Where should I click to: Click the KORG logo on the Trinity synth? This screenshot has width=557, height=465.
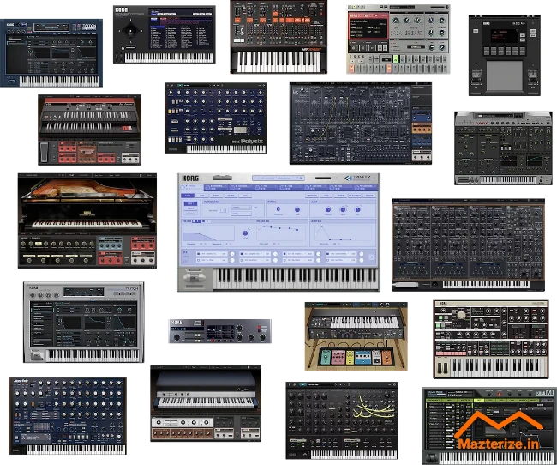pyautogui.click(x=190, y=178)
